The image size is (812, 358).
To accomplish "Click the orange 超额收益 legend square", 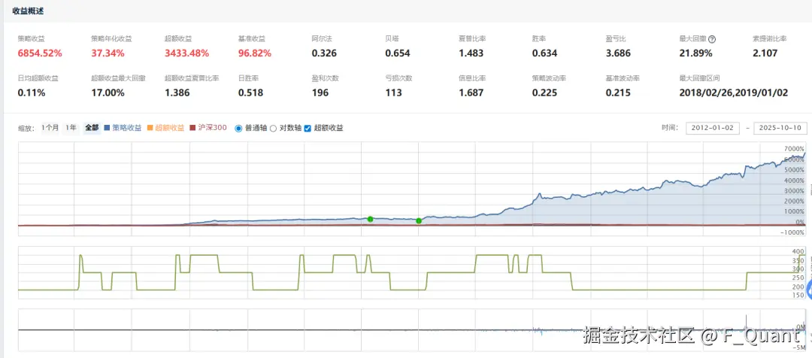I will [x=150, y=127].
